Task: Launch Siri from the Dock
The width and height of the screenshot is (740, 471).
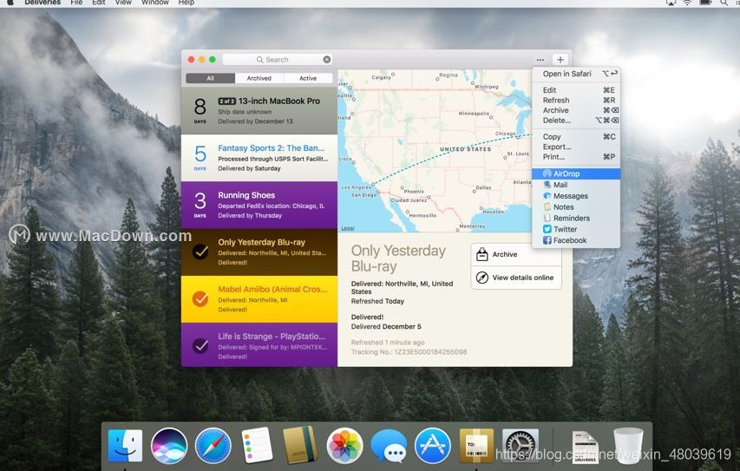Action: pos(169,445)
